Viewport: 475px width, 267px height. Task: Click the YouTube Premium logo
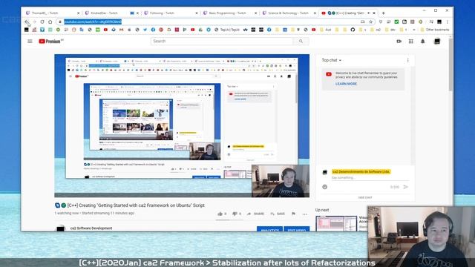(51, 42)
